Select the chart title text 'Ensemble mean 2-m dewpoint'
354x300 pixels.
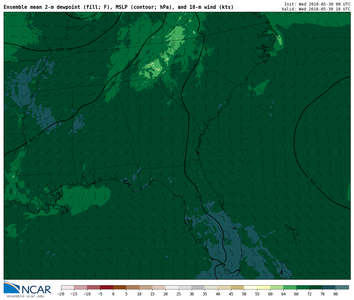coord(42,7)
